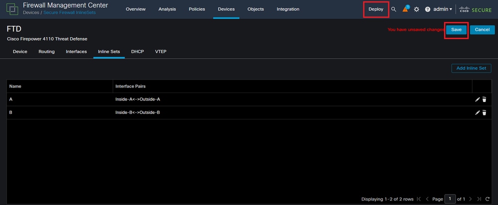Switch to the DHCP tab
498x205 pixels.
click(x=138, y=52)
